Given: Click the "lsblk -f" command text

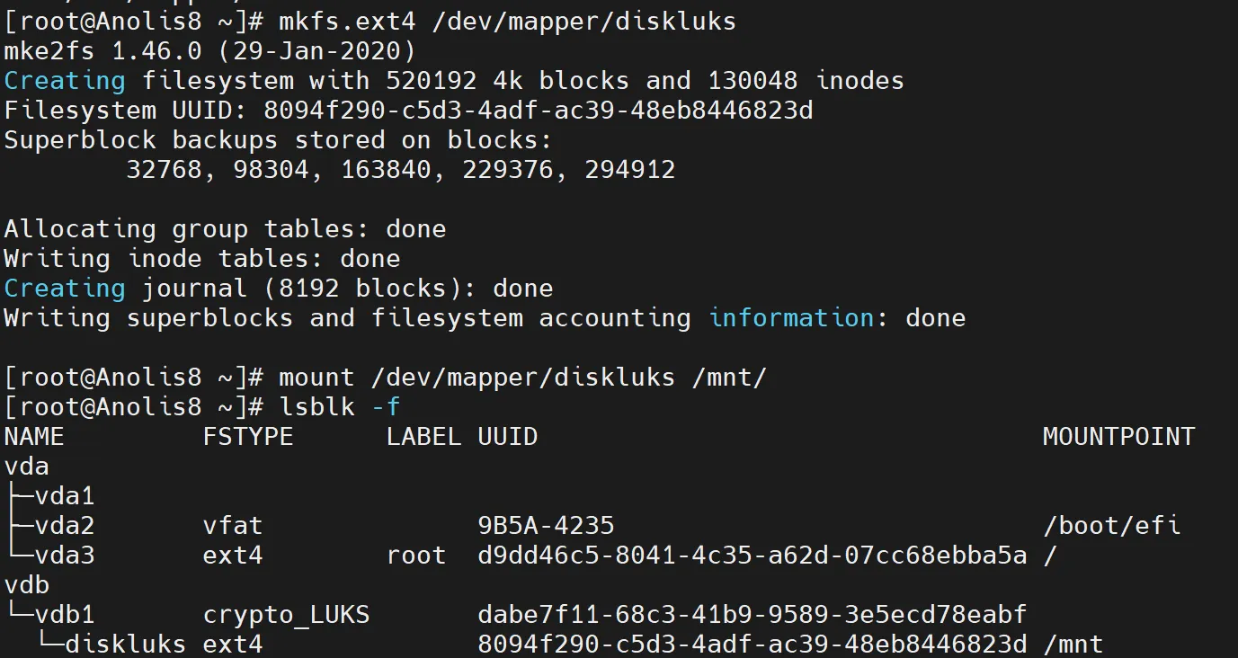Looking at the screenshot, I should click(339, 407).
